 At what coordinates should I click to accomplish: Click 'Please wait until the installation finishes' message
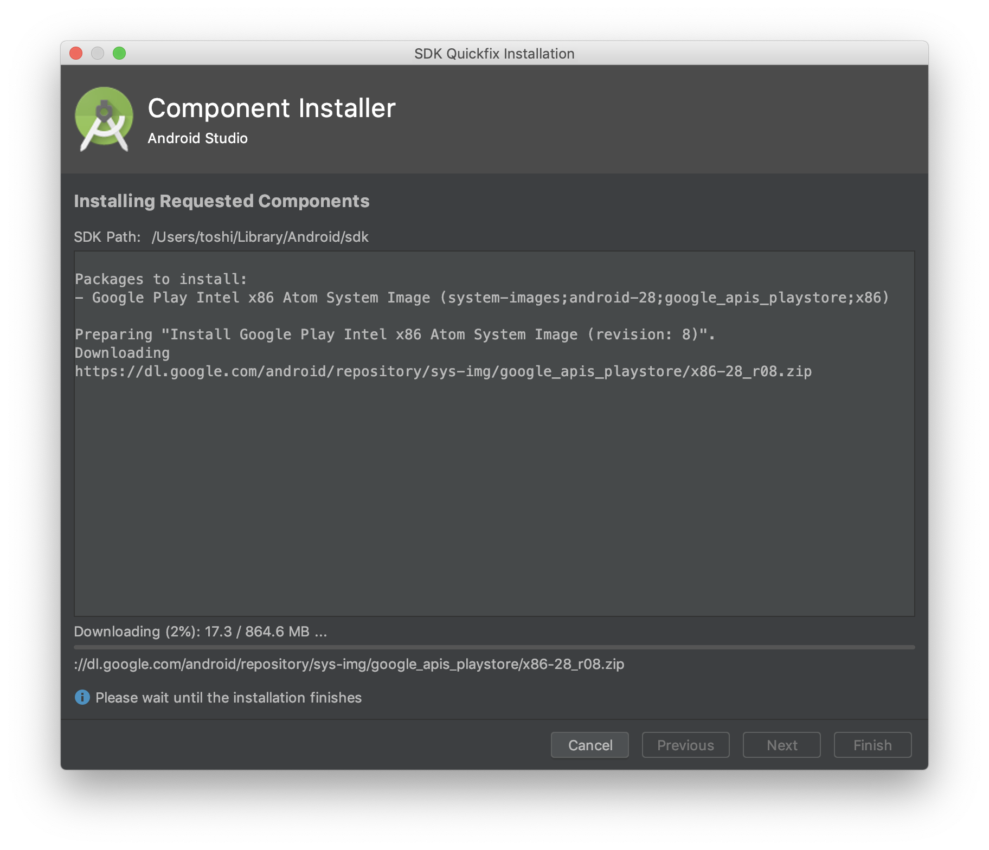228,698
